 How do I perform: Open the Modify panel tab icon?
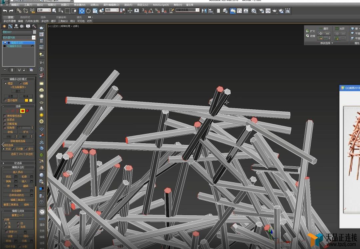coord(10,26)
